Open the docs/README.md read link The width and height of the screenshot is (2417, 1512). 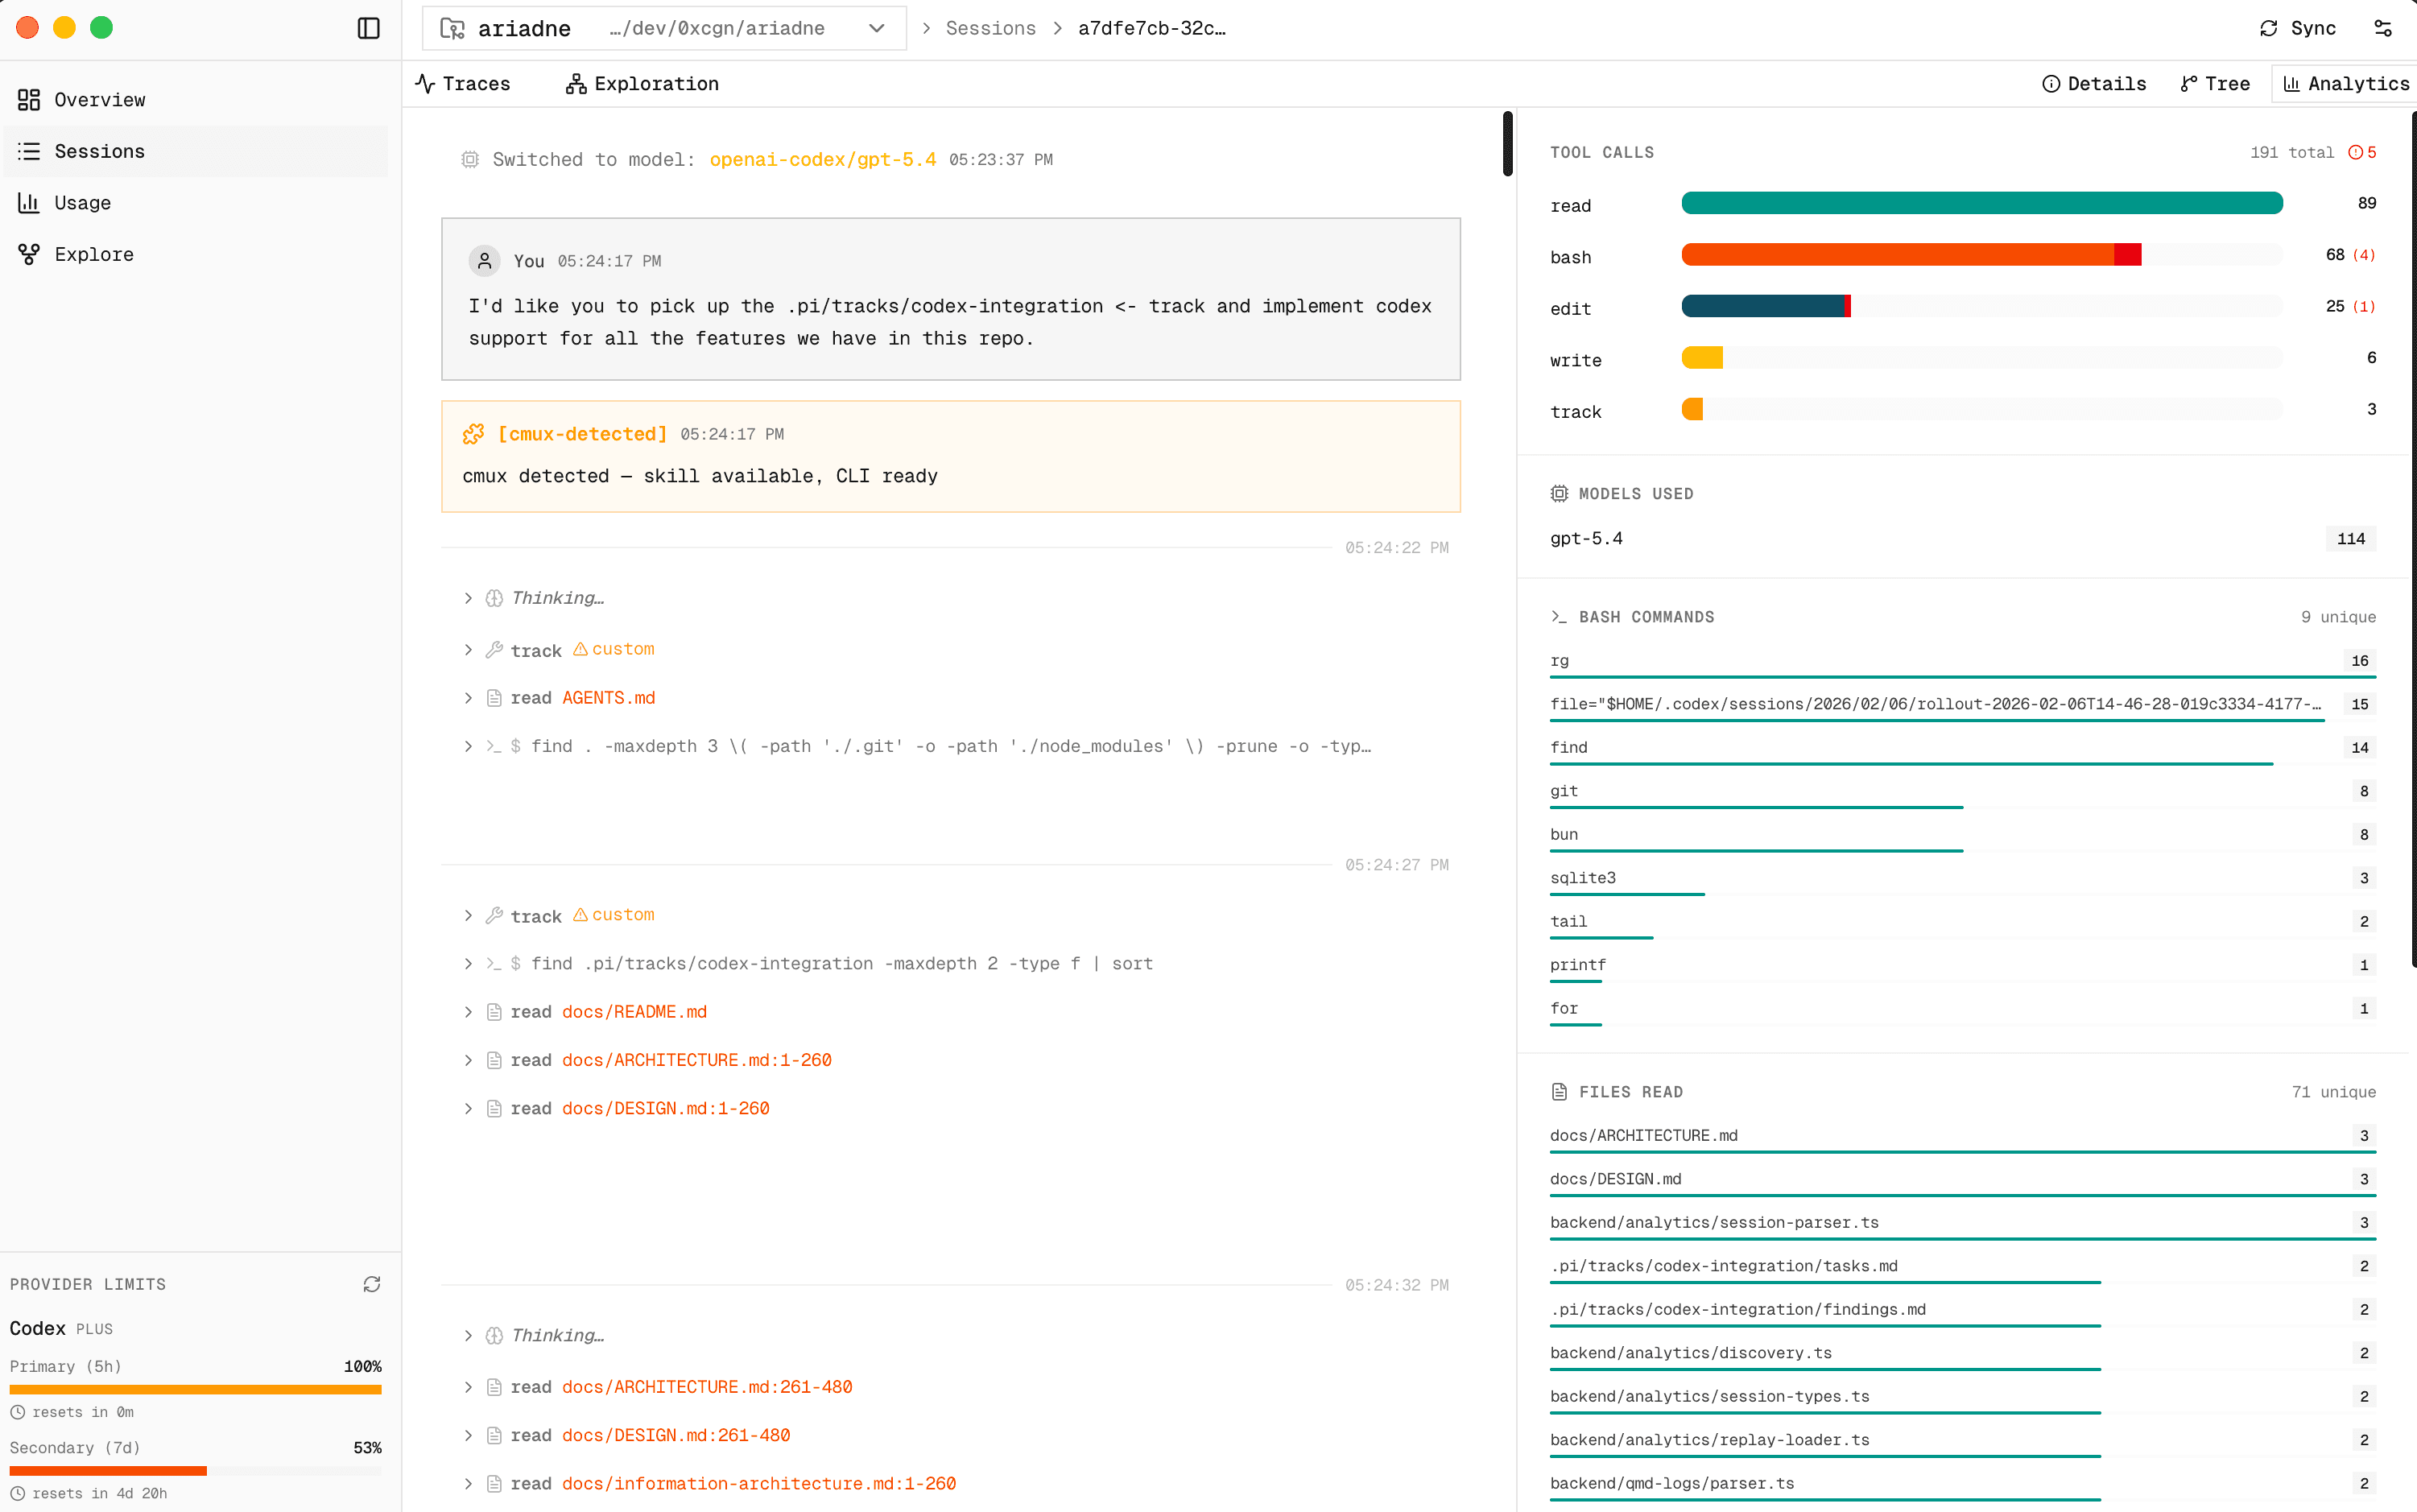[x=634, y=1011]
